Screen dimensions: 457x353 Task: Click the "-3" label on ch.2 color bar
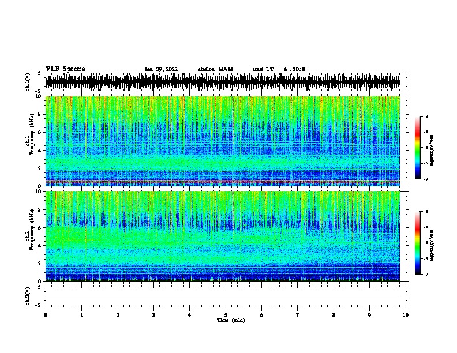(426, 212)
